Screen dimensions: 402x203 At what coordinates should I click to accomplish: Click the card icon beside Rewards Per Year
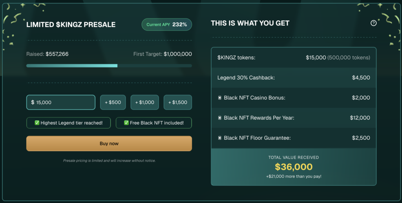pos(220,118)
